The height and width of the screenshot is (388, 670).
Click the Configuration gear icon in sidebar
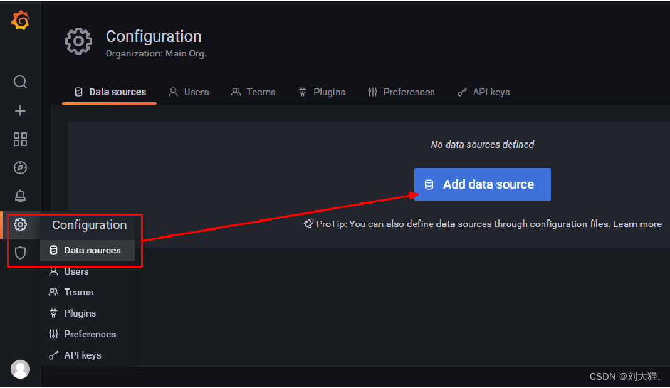pos(20,224)
